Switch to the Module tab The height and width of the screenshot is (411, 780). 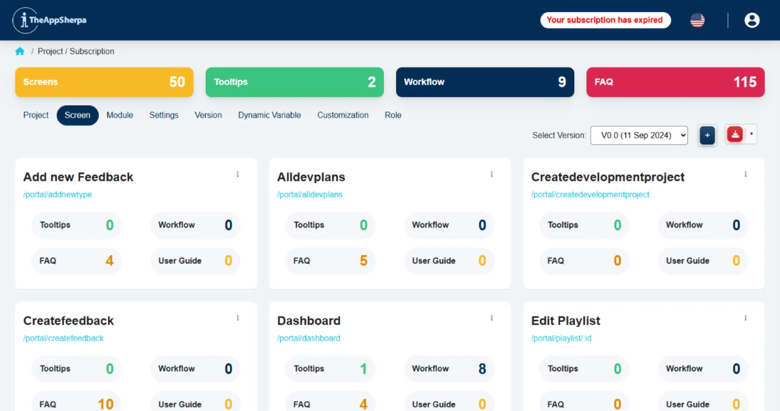pos(120,115)
